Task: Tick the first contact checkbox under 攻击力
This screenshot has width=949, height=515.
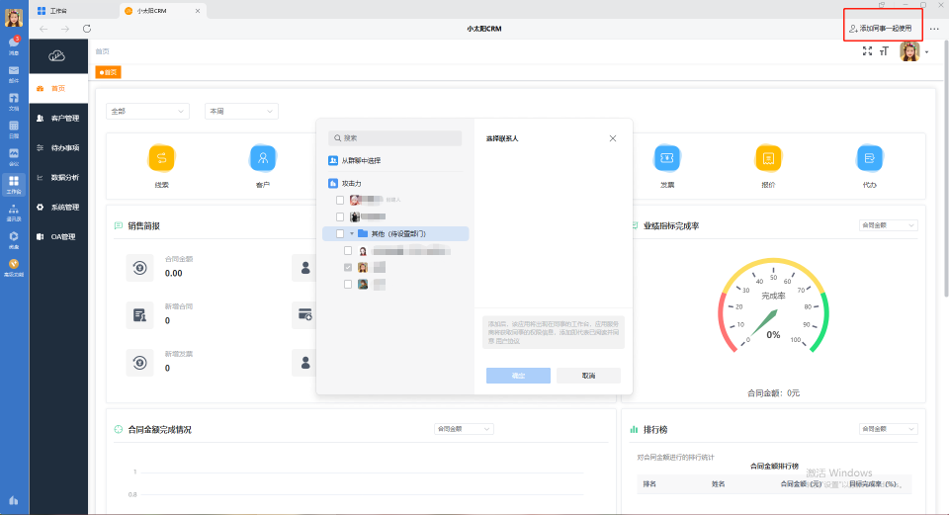Action: click(x=340, y=200)
